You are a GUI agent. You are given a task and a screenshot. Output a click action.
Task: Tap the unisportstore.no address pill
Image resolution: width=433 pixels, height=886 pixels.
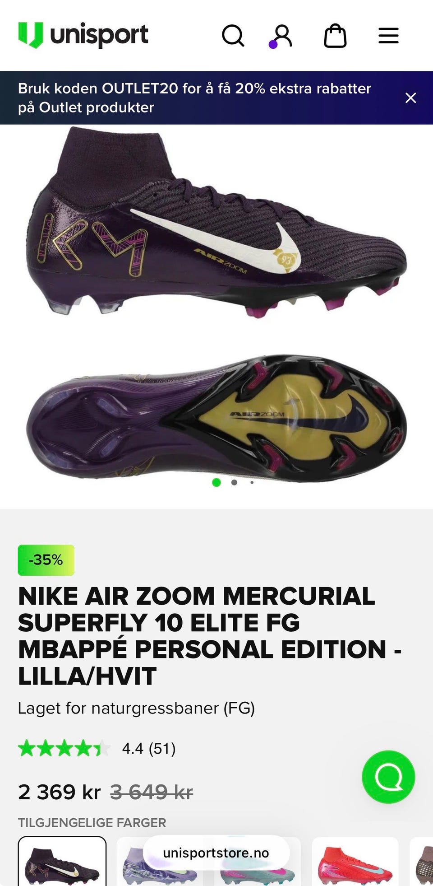tap(216, 853)
